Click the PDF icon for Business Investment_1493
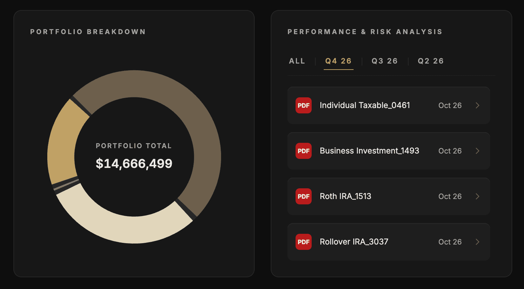524x289 pixels. click(x=304, y=151)
